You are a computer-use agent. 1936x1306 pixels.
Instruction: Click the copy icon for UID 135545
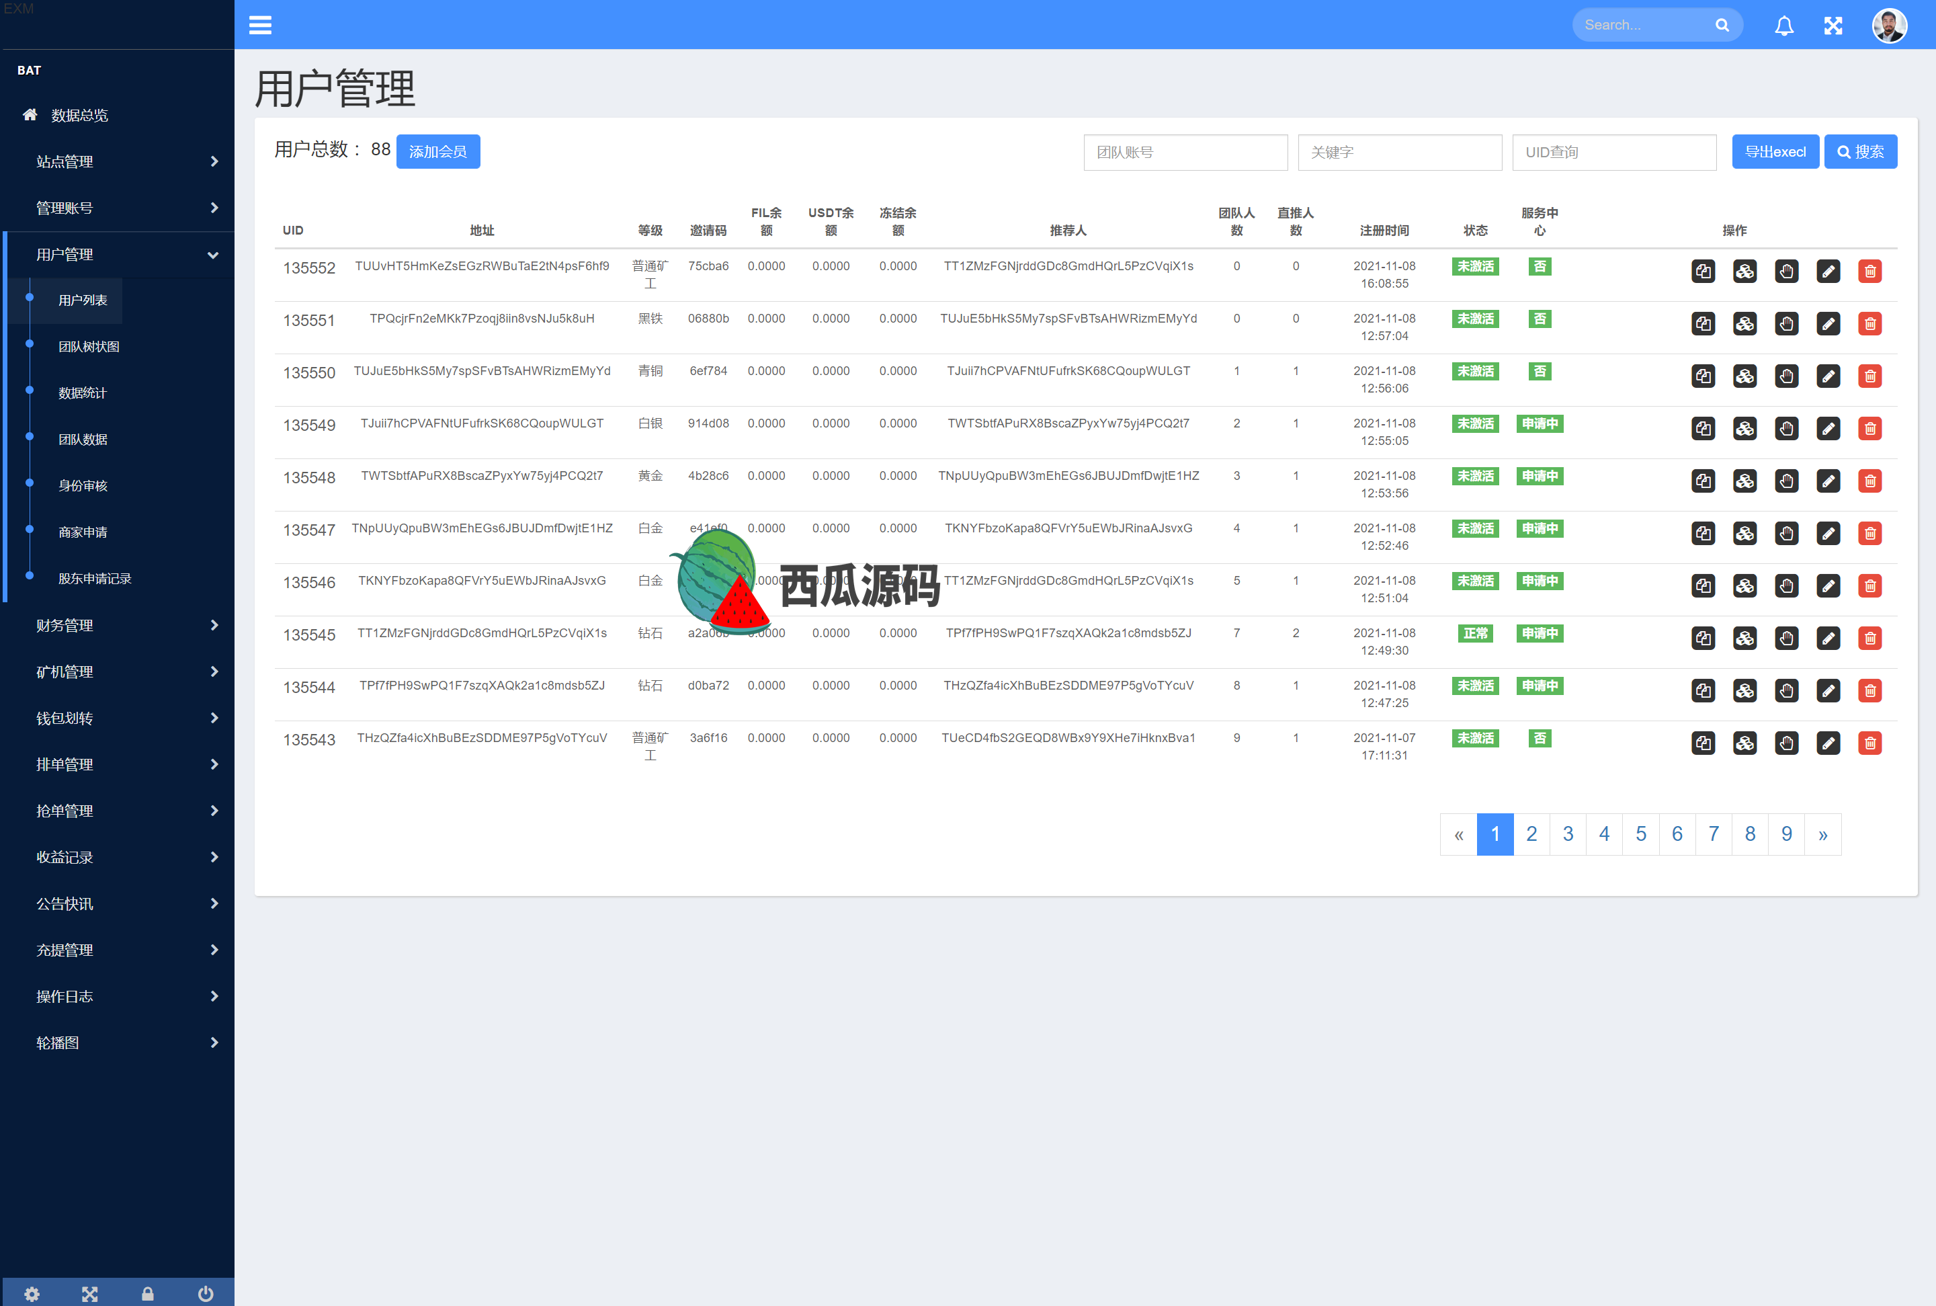coord(1703,639)
